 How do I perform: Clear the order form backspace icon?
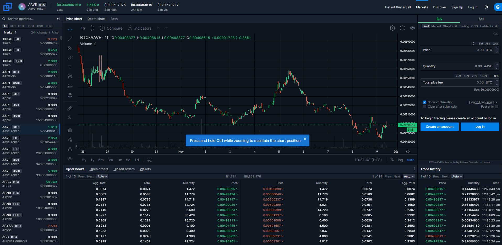pyautogui.click(x=496, y=33)
